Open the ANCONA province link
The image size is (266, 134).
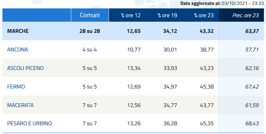pyautogui.click(x=17, y=49)
